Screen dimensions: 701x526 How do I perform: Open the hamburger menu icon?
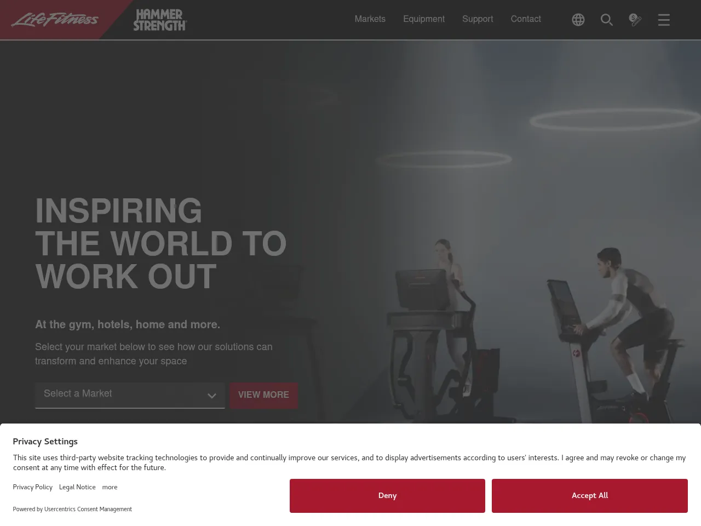(x=664, y=20)
